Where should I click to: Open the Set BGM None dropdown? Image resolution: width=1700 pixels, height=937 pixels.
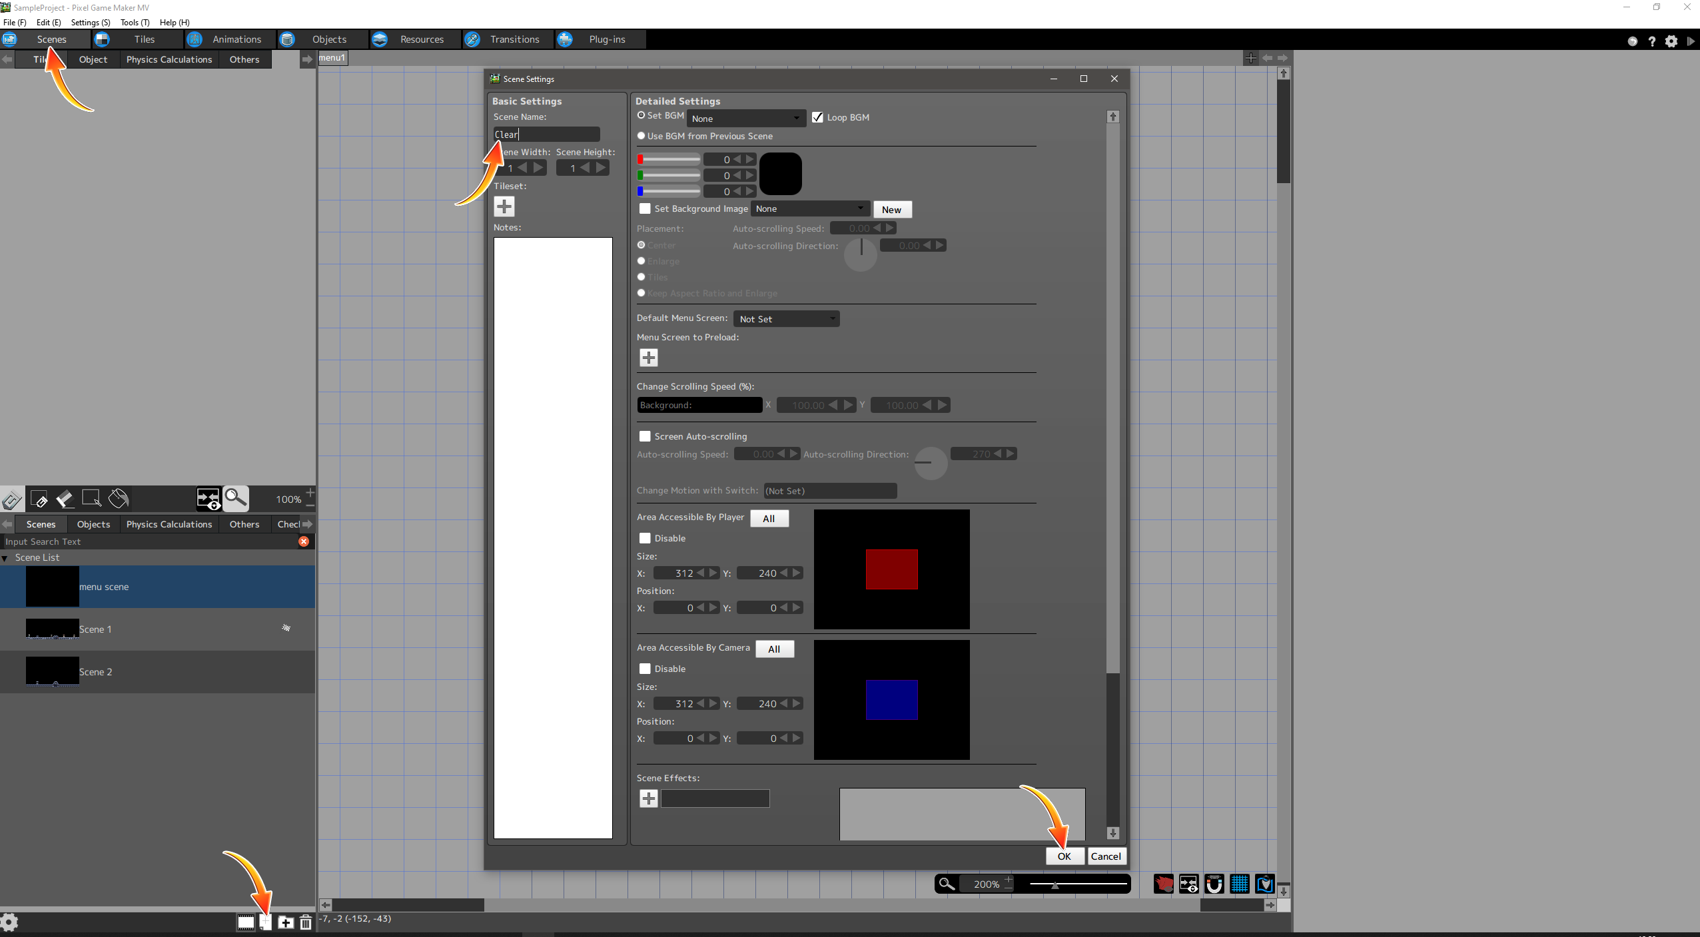[745, 119]
